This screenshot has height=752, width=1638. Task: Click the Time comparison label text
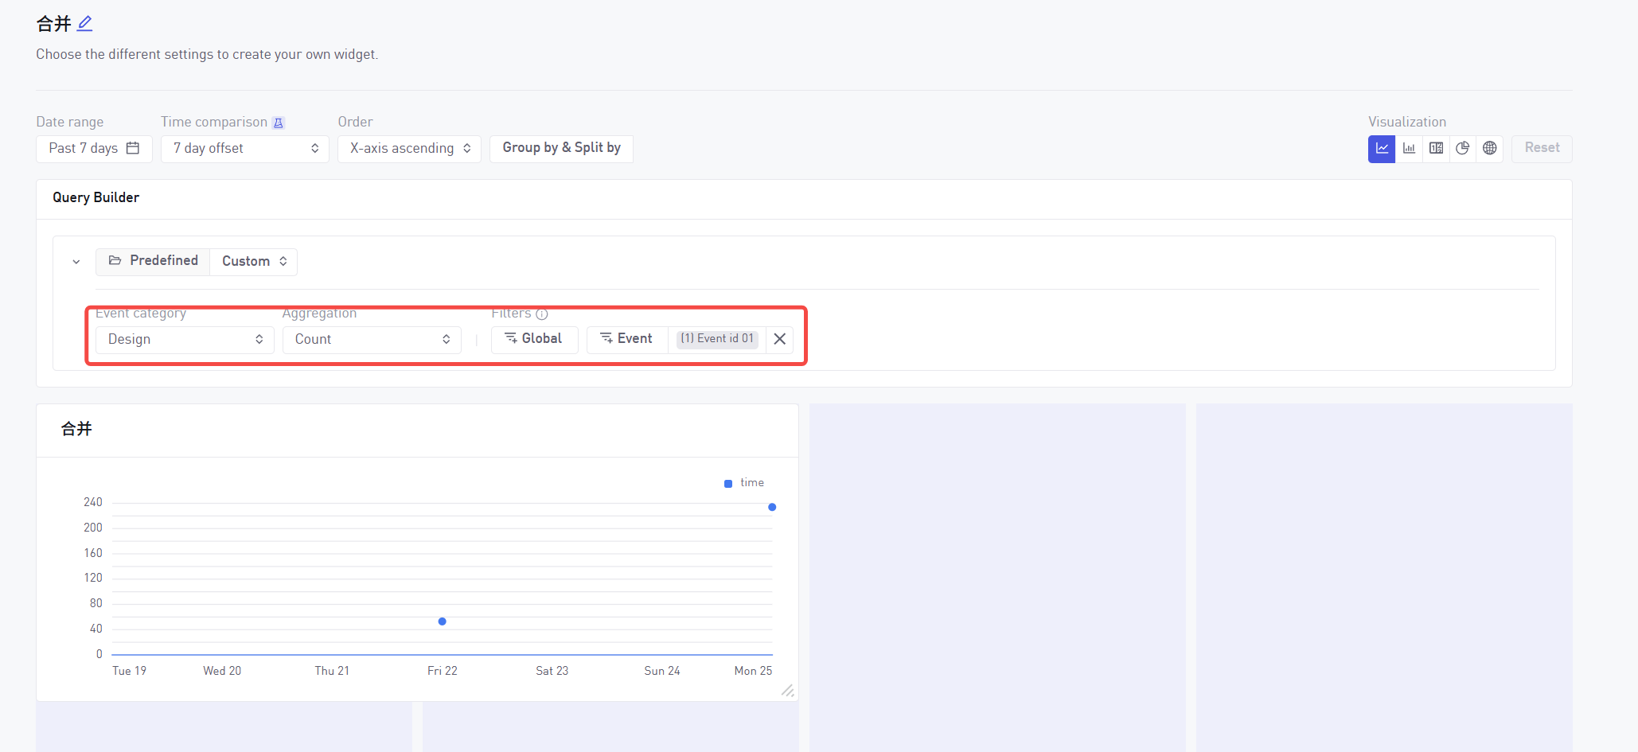[214, 123]
